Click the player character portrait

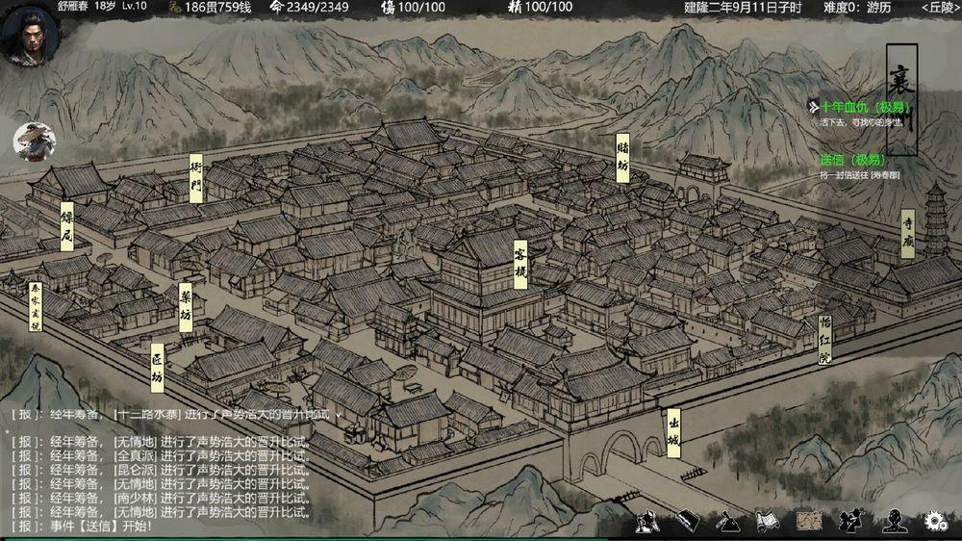[29, 37]
